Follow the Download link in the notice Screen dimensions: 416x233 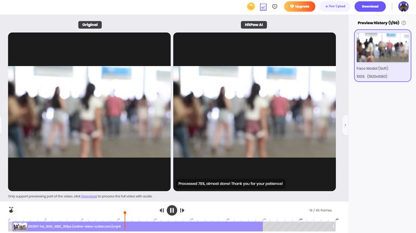coord(89,196)
